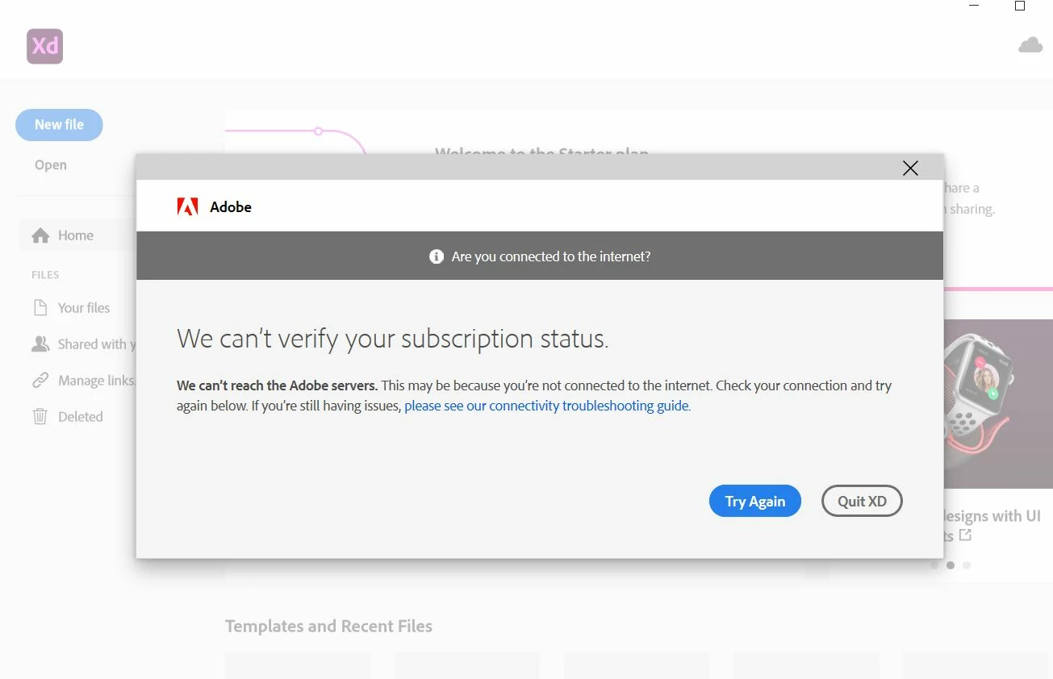Image resolution: width=1053 pixels, height=679 pixels.
Task: Click the smartwatch promo thumbnail
Action: 998,403
